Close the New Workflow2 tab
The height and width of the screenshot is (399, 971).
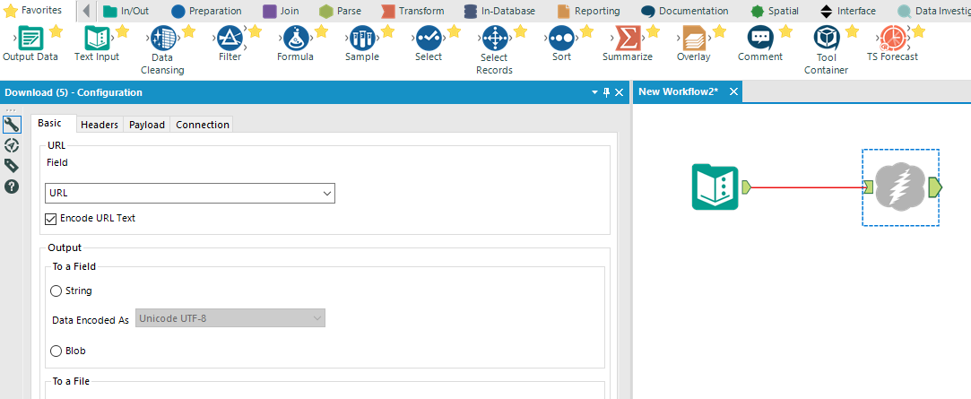[733, 91]
